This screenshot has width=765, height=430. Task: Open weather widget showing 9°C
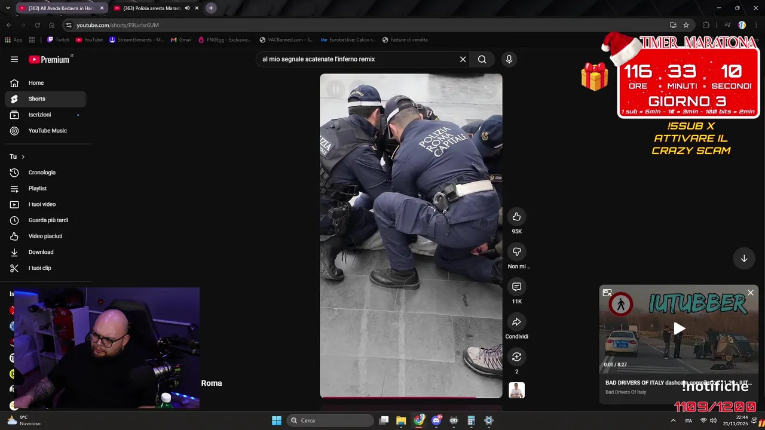[x=24, y=420]
